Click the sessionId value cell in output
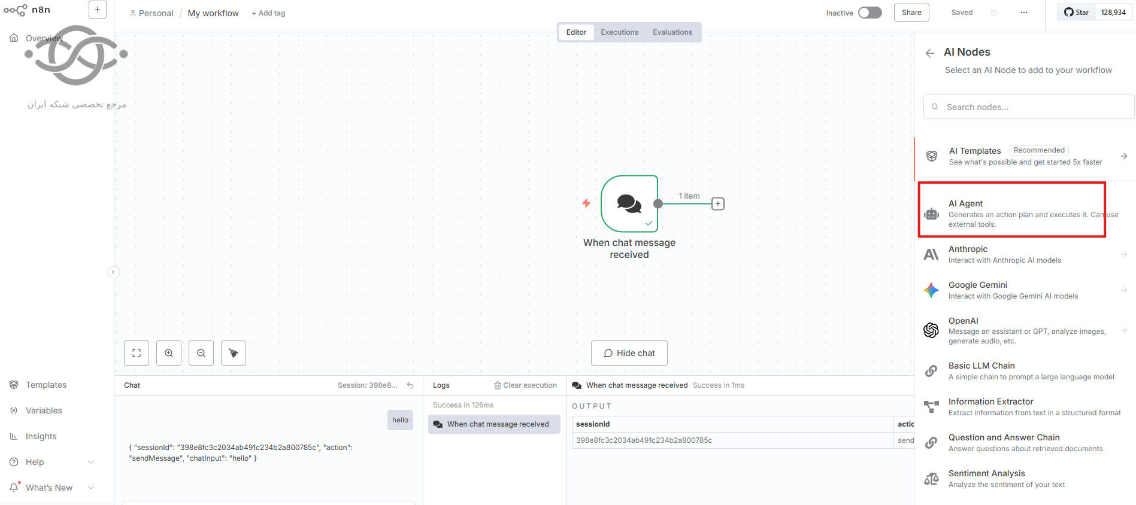The height and width of the screenshot is (505, 1136). pyautogui.click(x=732, y=440)
